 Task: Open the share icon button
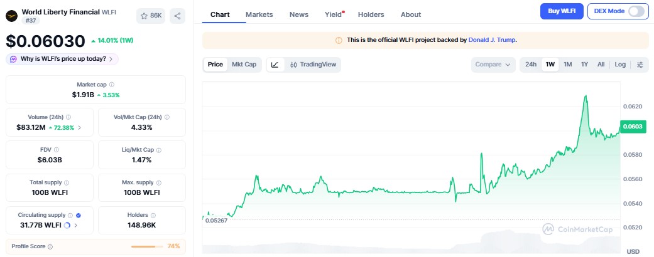(177, 16)
